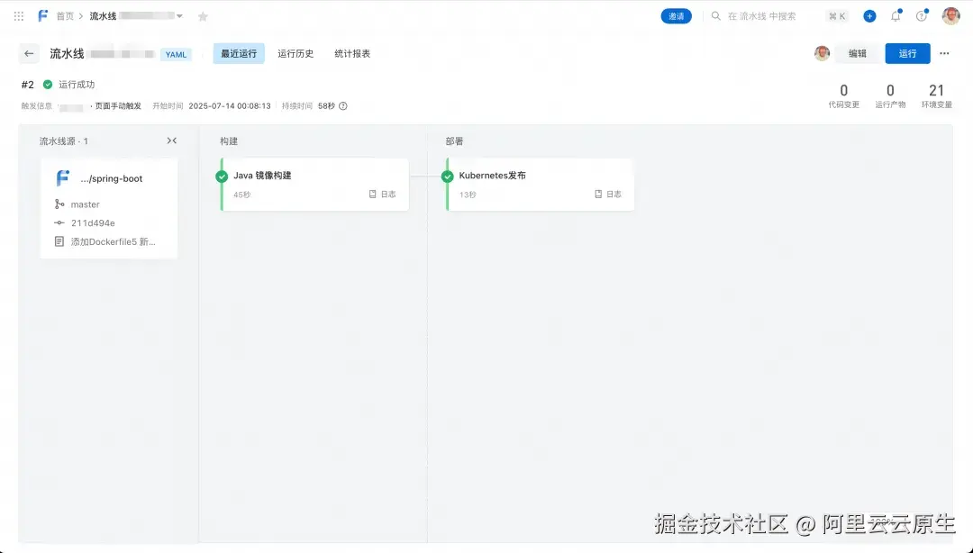
Task: Click the blue plus create icon
Action: (869, 16)
